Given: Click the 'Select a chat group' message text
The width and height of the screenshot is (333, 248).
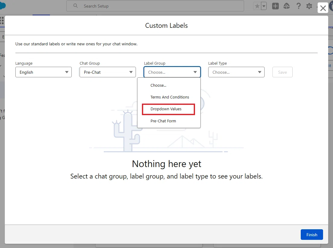Looking at the screenshot, I should click(x=166, y=176).
